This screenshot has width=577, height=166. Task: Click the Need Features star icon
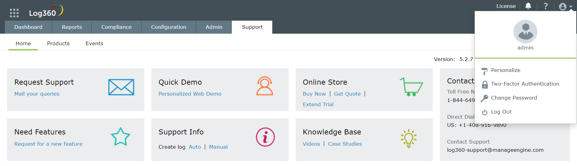tap(121, 137)
